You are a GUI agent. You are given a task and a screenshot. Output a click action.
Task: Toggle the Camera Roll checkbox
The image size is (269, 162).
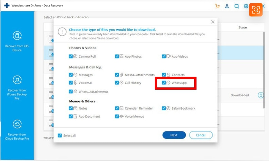71,56
